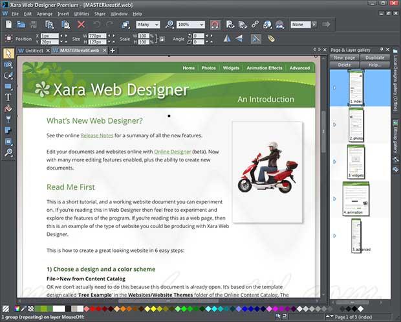Click the rotation Angle field
The width and height of the screenshot is (401, 322).
click(199, 36)
